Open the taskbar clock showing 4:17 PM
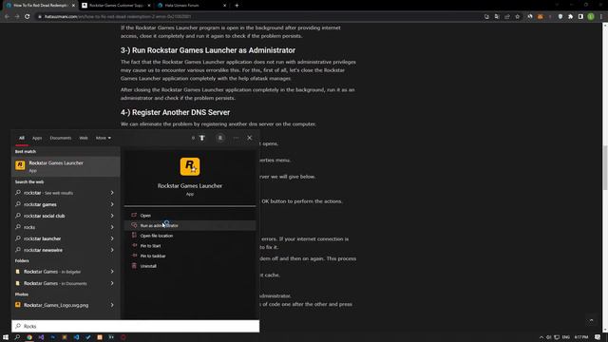 (581, 337)
